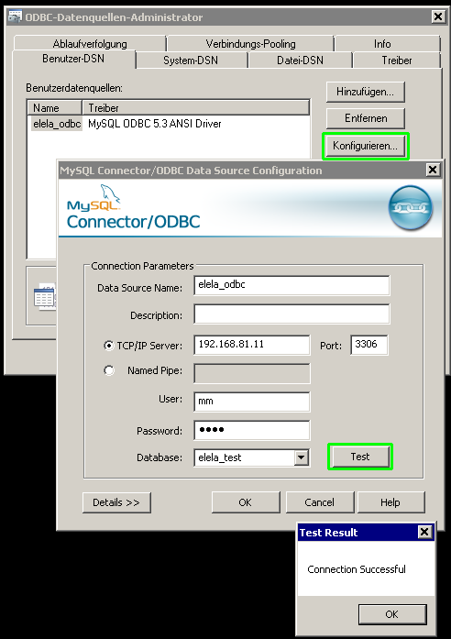
Task: Click the Hinzufügen... button
Action: click(366, 92)
